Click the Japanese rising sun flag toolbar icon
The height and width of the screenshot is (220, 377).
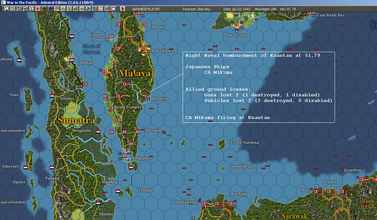click(x=38, y=9)
